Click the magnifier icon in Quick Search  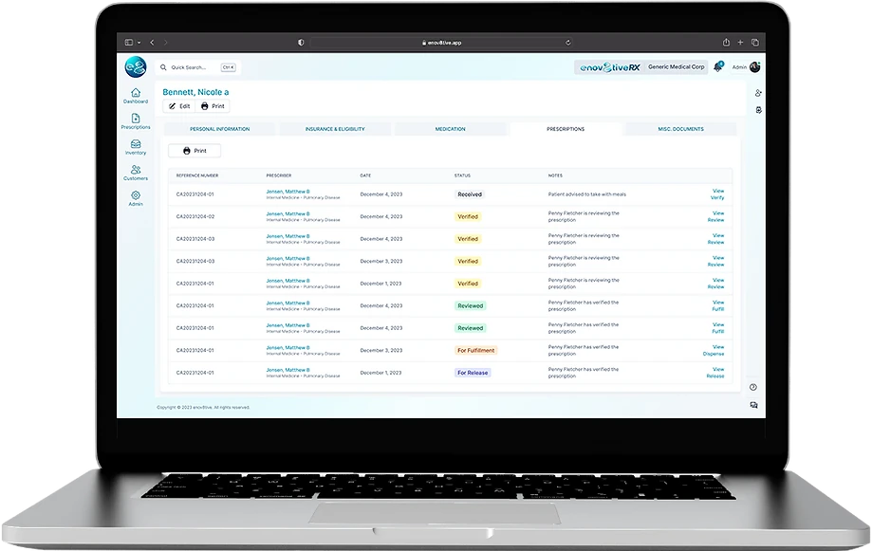point(163,67)
